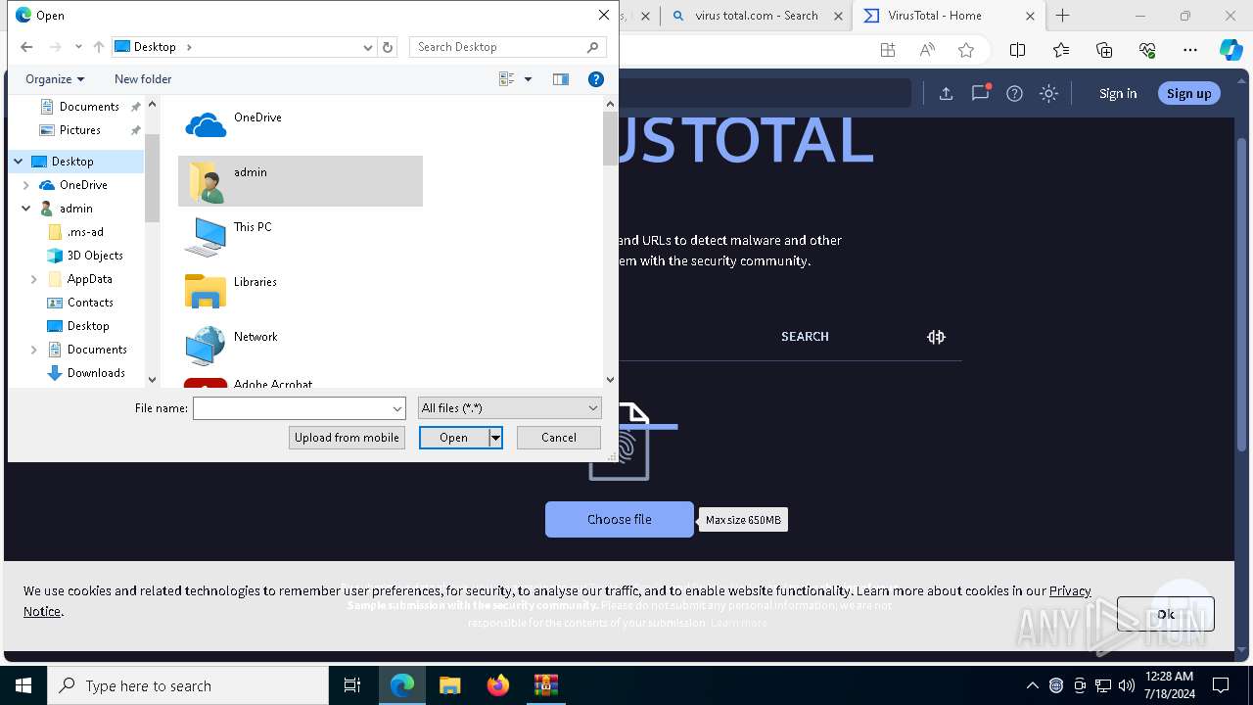Expand AppData tree node
Viewport: 1253px width, 705px height.
[34, 279]
